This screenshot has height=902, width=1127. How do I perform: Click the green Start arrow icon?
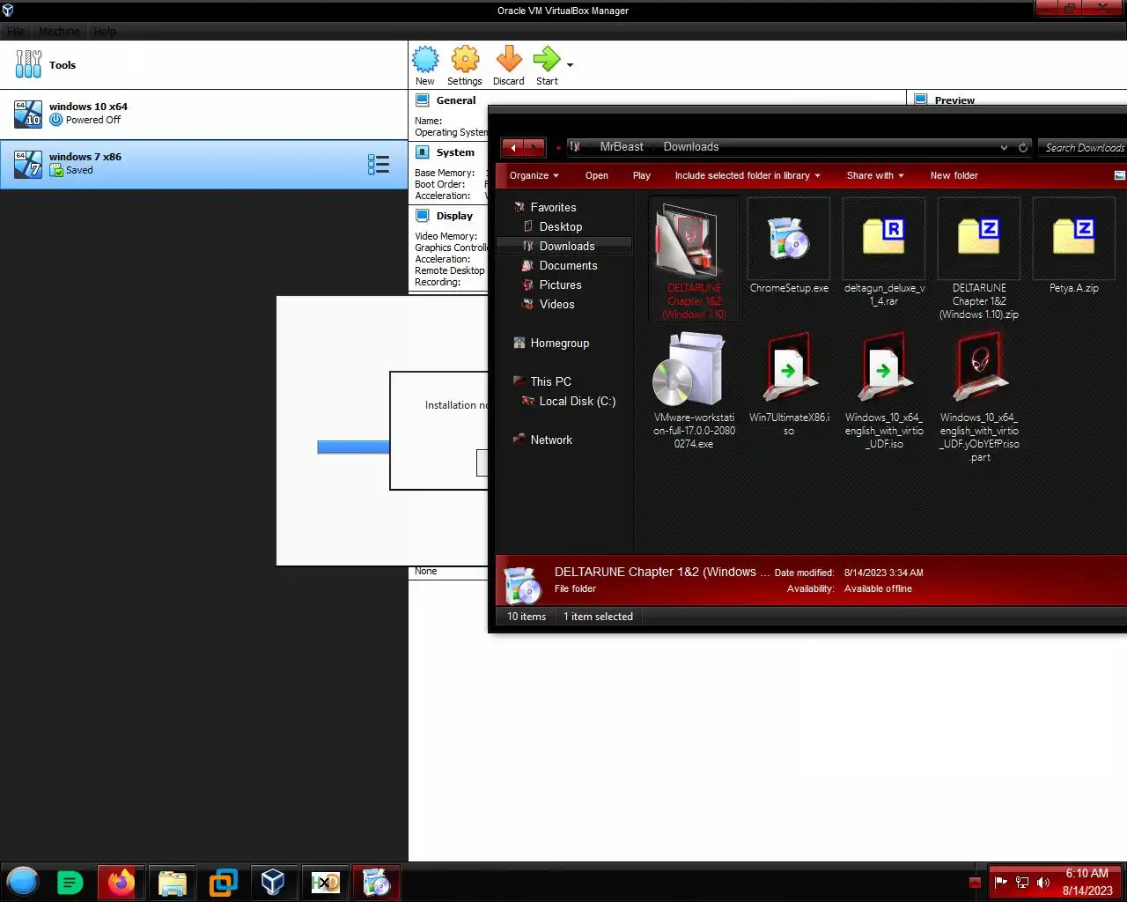point(547,59)
